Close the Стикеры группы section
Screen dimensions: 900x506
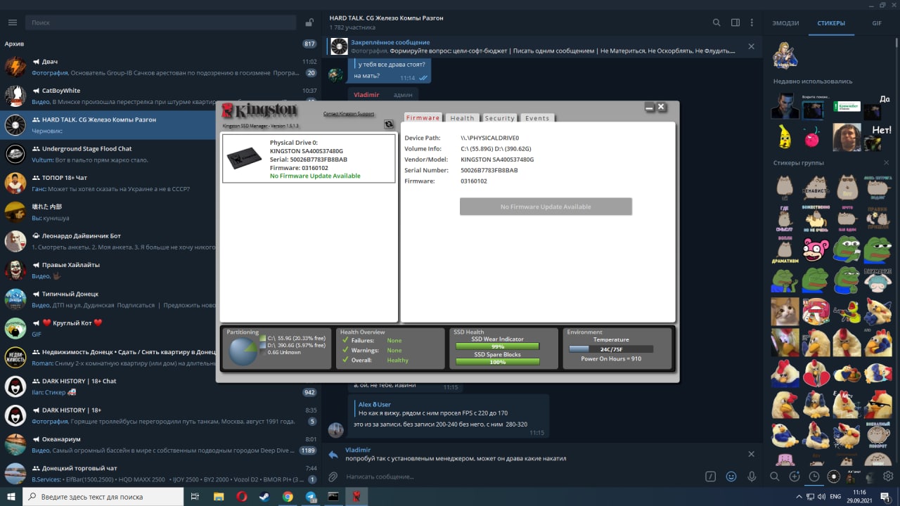[887, 162]
